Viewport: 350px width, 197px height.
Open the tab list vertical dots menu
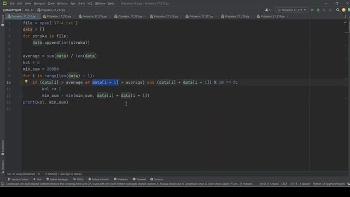pyautogui.click(x=345, y=16)
